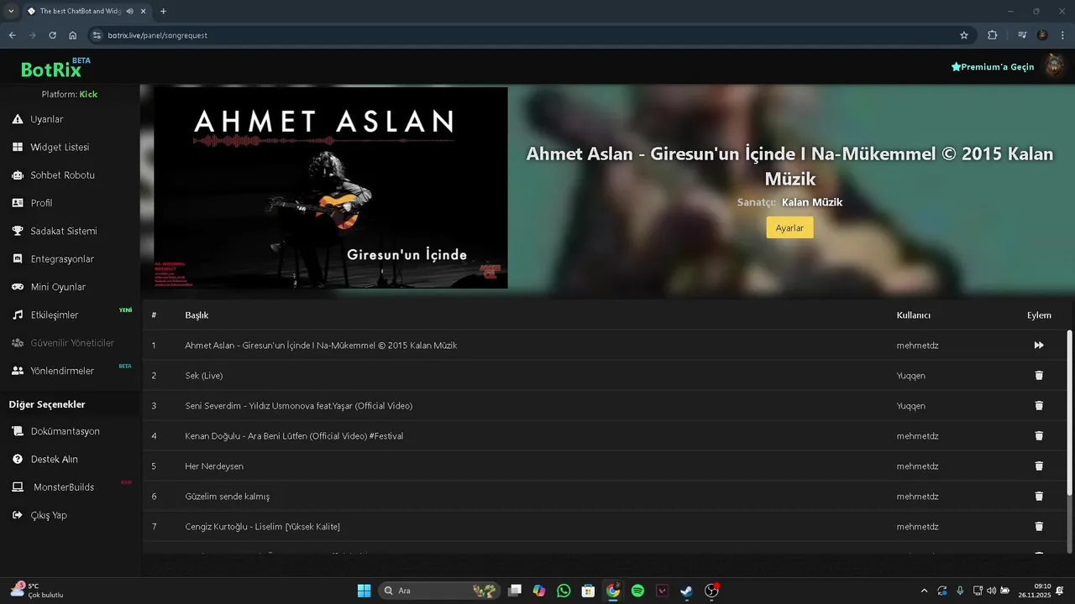This screenshot has height=604, width=1075.
Task: Open Chrome extensions menu
Action: [x=993, y=35]
